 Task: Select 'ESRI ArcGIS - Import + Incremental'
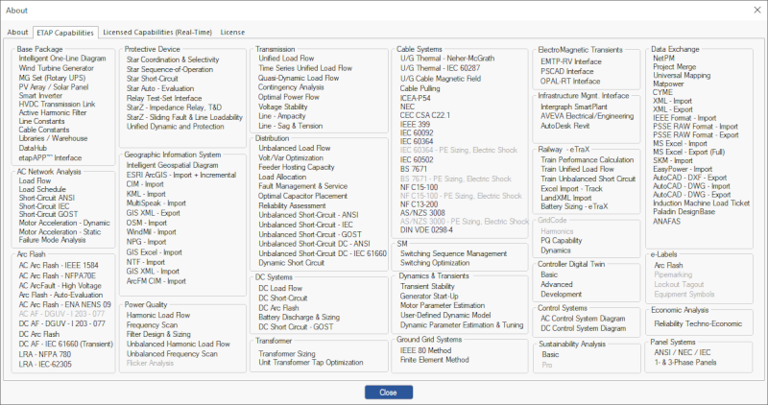[x=180, y=175]
